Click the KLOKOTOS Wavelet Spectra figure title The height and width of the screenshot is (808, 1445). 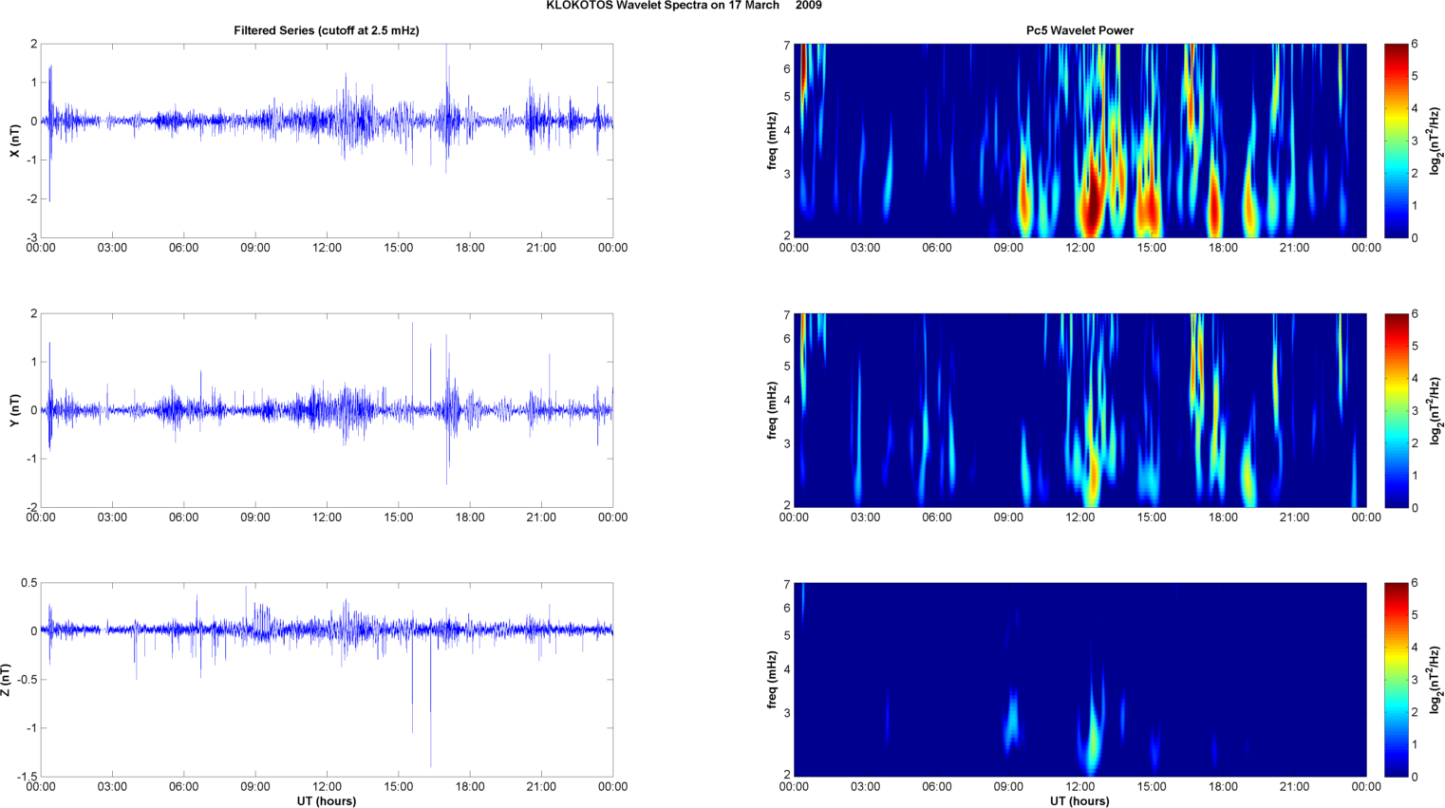[684, 6]
